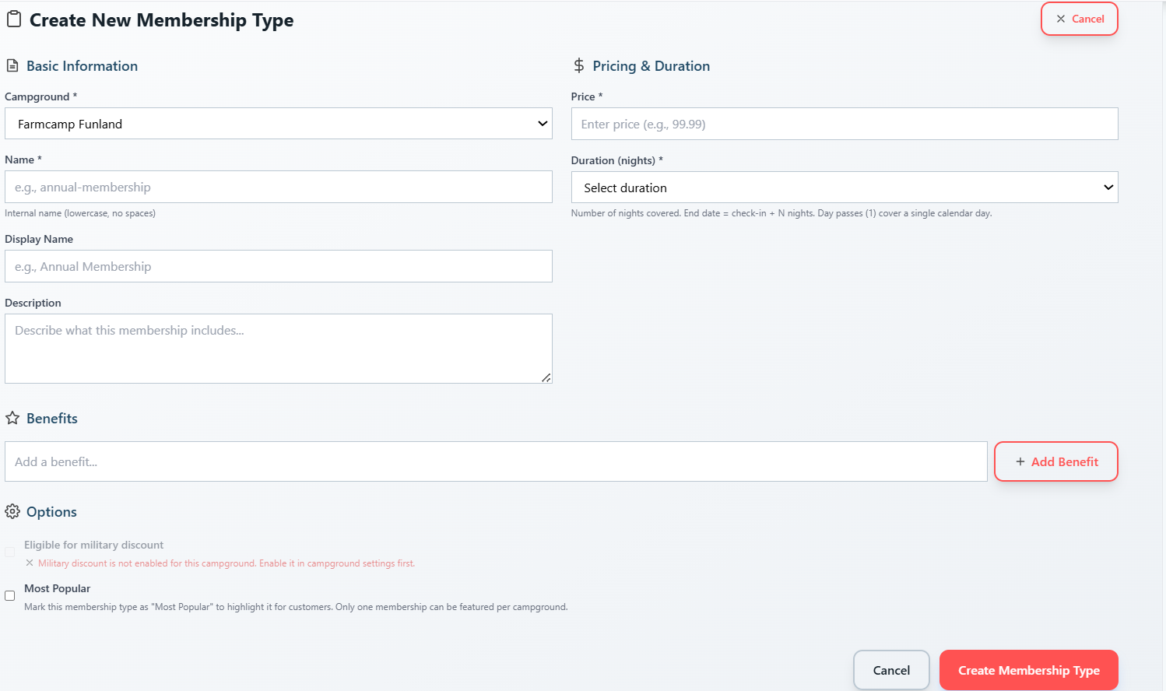Open the Campground dropdown showing Farmcamp Funland

(279, 124)
